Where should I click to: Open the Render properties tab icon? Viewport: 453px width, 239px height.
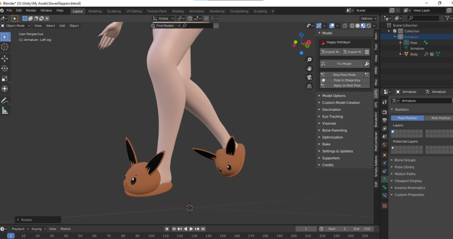[x=384, y=112]
